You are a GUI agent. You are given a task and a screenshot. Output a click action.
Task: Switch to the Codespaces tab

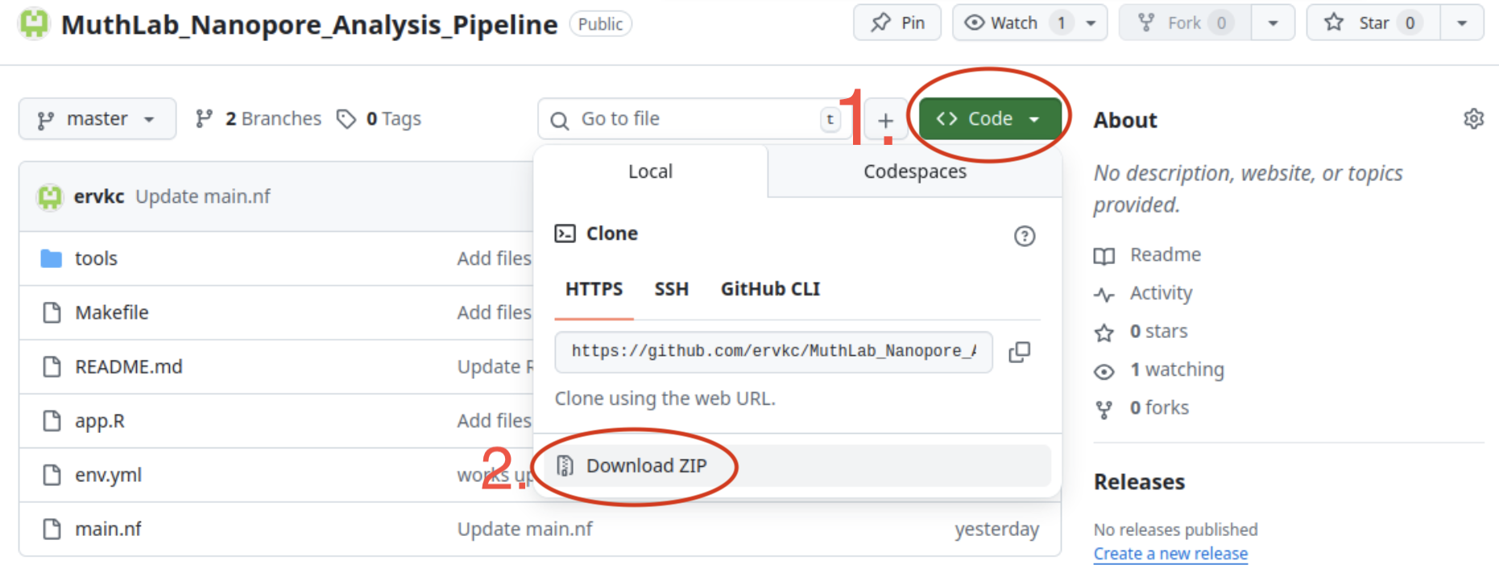click(915, 171)
